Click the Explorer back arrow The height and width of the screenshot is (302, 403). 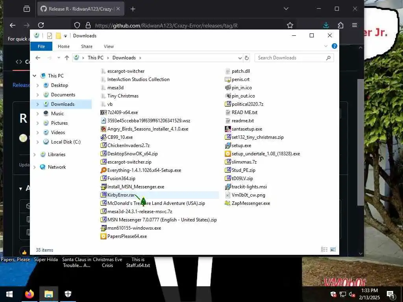(38, 58)
